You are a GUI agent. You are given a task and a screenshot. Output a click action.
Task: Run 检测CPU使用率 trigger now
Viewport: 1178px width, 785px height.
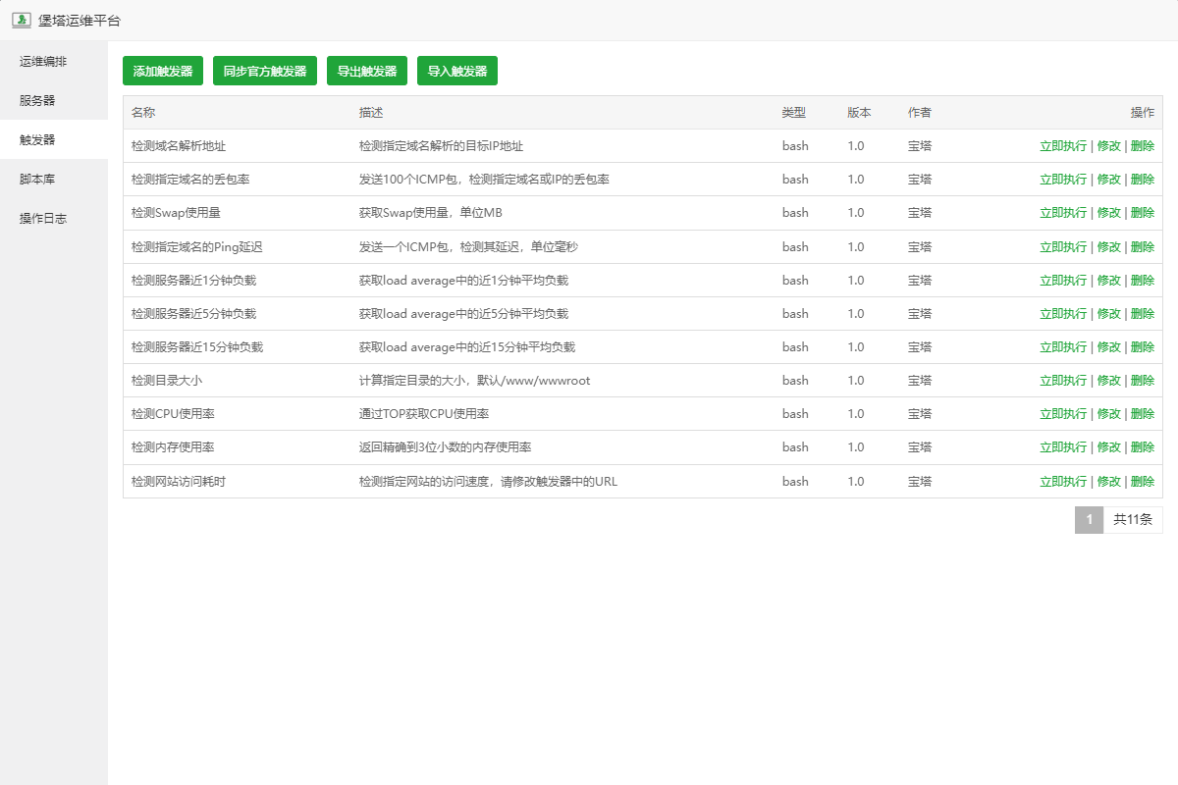[1062, 414]
